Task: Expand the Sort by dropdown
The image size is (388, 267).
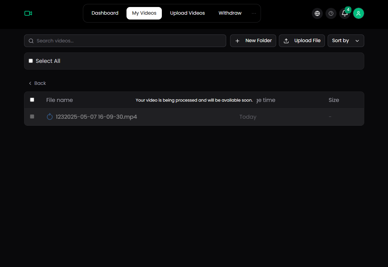Action: coord(346,41)
